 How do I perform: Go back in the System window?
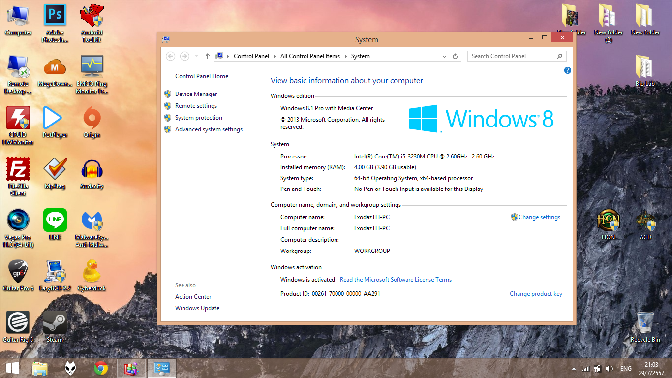pyautogui.click(x=171, y=56)
